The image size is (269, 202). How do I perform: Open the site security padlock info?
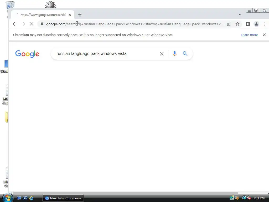tap(42, 24)
